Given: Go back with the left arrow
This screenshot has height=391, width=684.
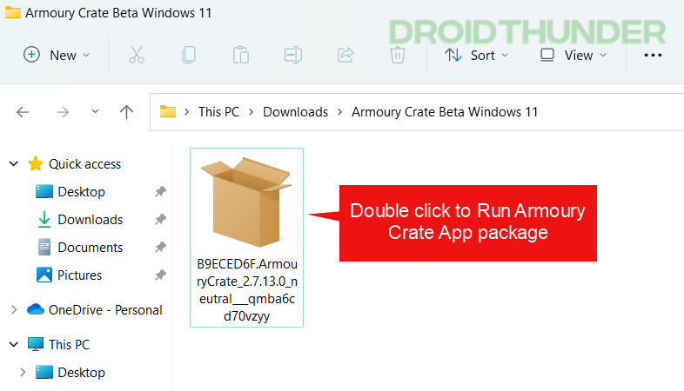Looking at the screenshot, I should point(23,112).
